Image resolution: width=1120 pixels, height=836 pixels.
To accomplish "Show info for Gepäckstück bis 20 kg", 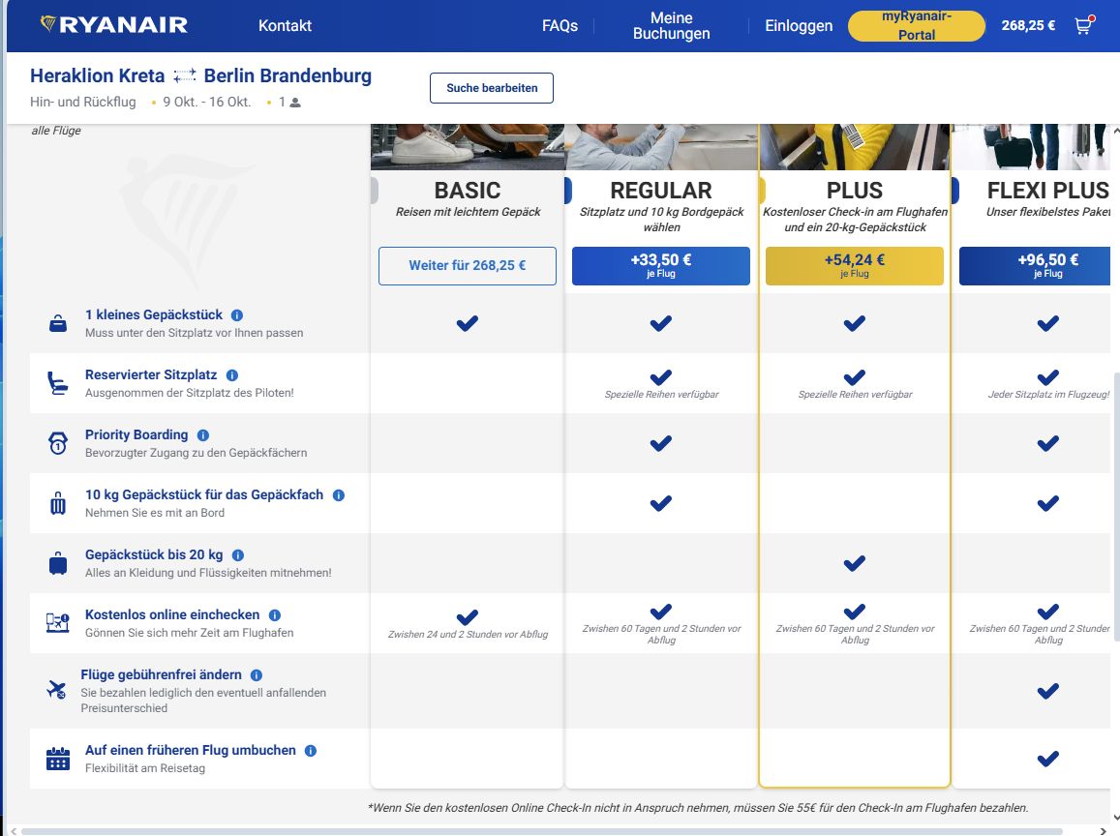I will [x=238, y=555].
